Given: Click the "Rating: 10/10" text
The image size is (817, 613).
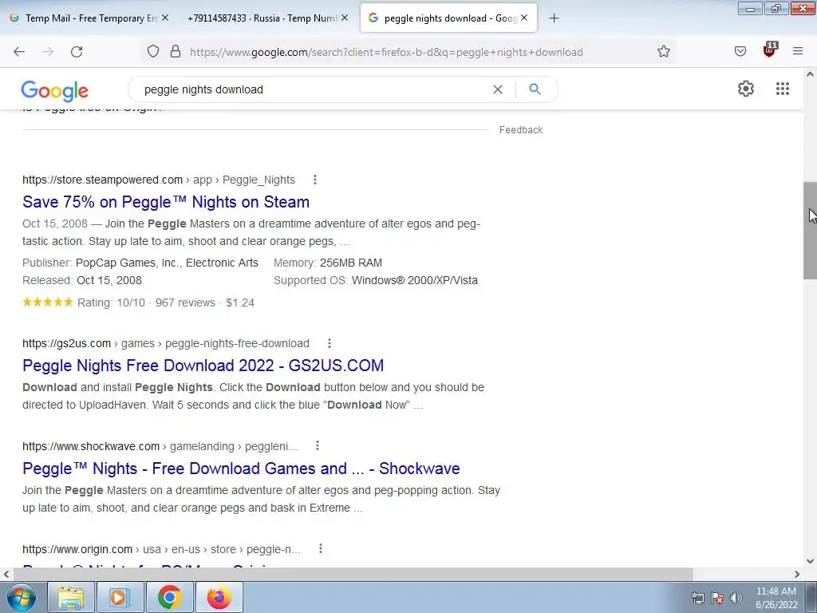Looking at the screenshot, I should (111, 303).
